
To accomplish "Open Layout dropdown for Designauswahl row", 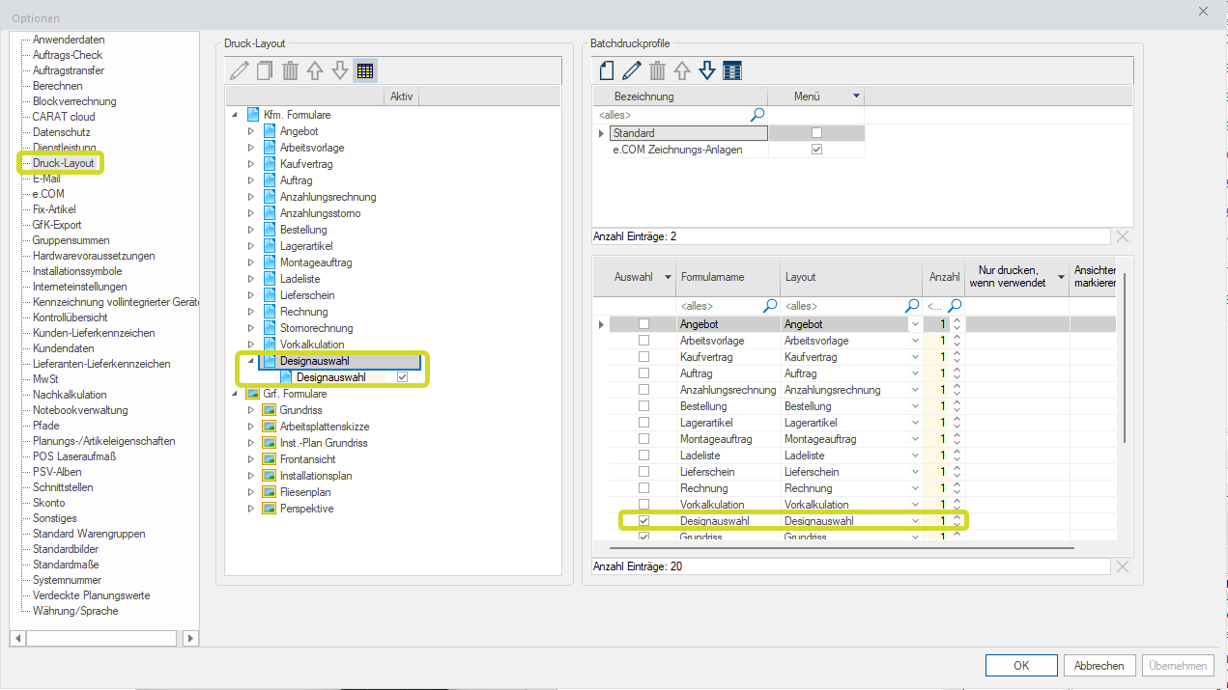I will [x=915, y=521].
